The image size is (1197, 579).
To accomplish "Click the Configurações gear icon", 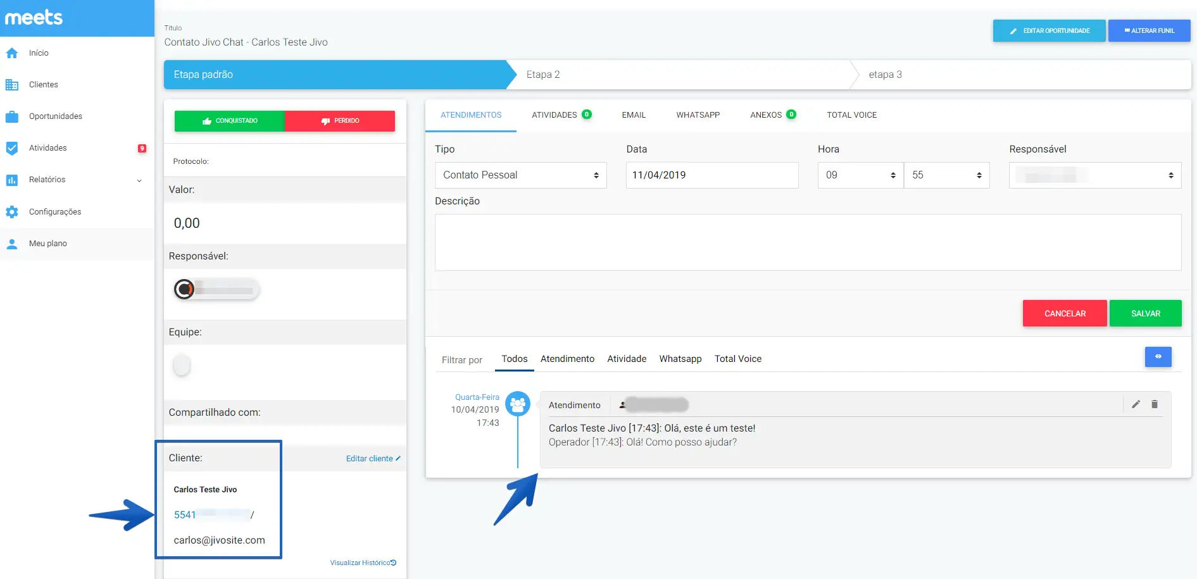I will [12, 212].
